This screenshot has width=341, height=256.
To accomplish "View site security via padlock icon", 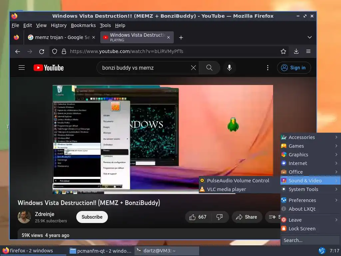I will click(x=64, y=51).
